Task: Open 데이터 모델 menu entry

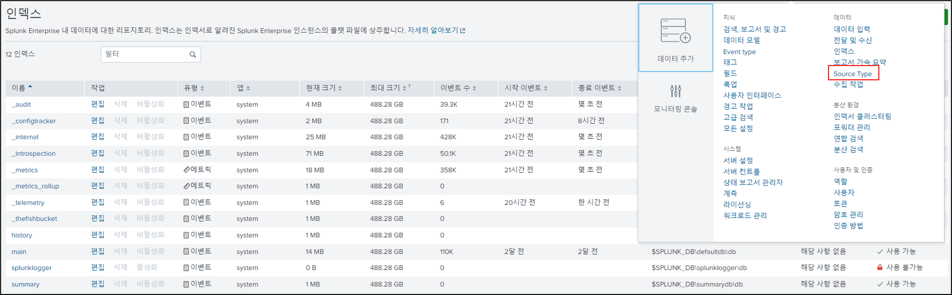Action: coord(742,40)
